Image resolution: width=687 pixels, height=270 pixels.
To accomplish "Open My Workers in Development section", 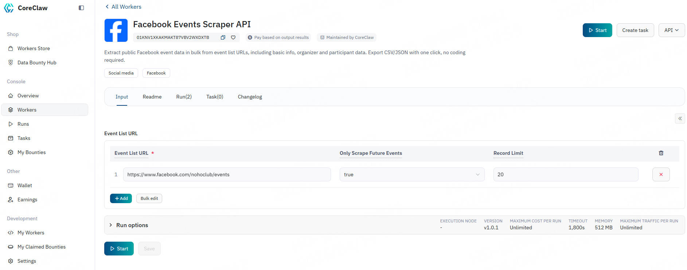I will tap(31, 233).
